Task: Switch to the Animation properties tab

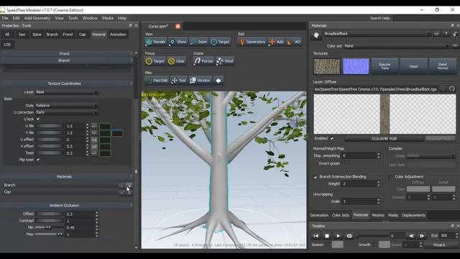Action: pos(118,35)
